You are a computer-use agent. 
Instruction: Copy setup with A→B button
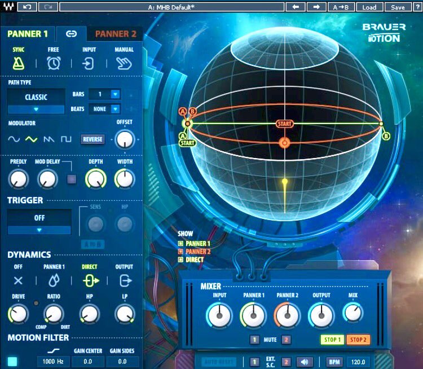341,7
